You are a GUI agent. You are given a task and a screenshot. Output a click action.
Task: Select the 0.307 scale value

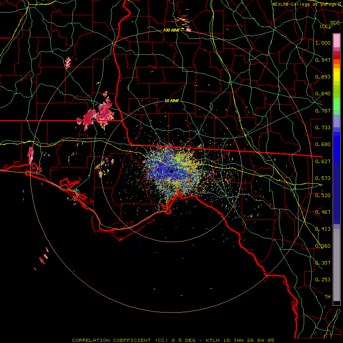(x=323, y=263)
